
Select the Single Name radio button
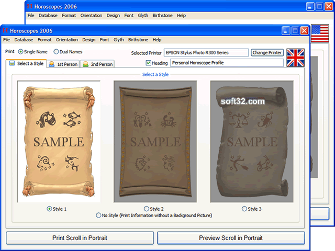(x=20, y=52)
